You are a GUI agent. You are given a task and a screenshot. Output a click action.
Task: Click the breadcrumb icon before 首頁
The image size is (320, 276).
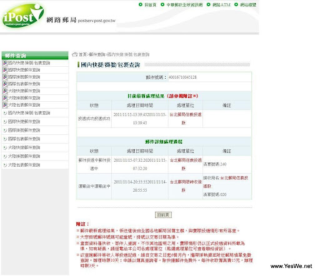pyautogui.click(x=74, y=54)
